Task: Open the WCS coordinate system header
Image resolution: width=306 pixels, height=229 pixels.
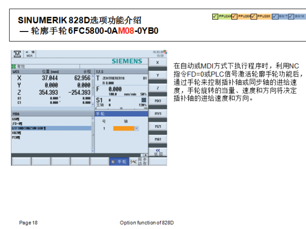Action: tap(16, 72)
